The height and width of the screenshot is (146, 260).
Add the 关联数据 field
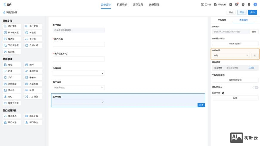(12, 84)
